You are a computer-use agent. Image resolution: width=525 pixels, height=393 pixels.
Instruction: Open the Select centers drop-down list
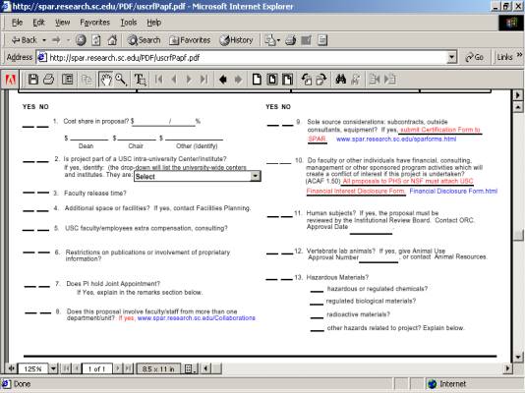coord(256,176)
